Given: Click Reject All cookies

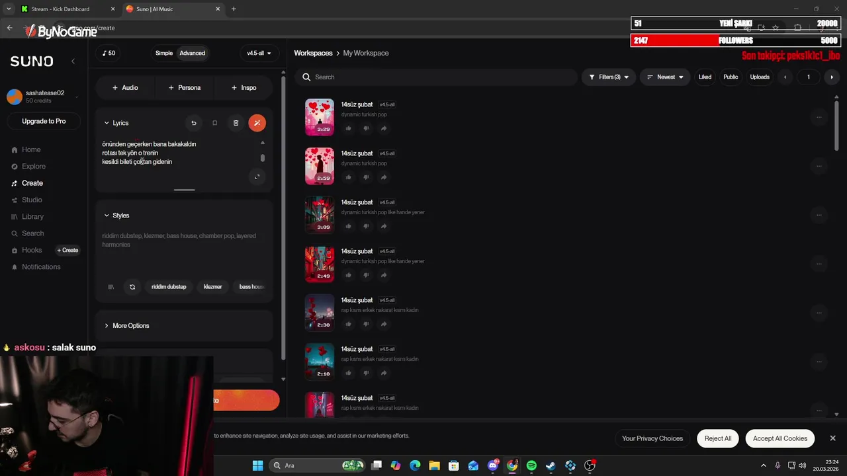Looking at the screenshot, I should click(x=718, y=438).
